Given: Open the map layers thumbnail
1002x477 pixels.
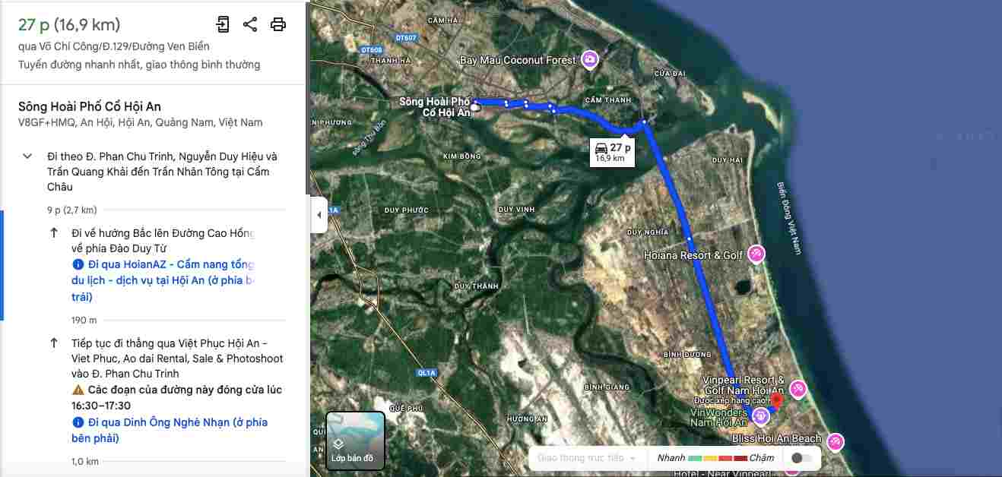Looking at the screenshot, I should tap(355, 441).
